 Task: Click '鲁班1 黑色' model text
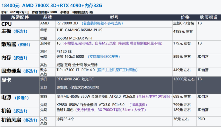pos(65,110)
